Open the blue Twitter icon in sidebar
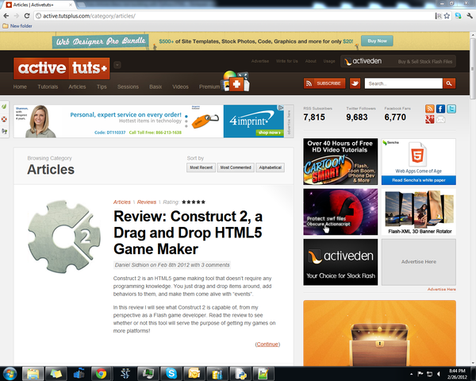 click(x=451, y=109)
